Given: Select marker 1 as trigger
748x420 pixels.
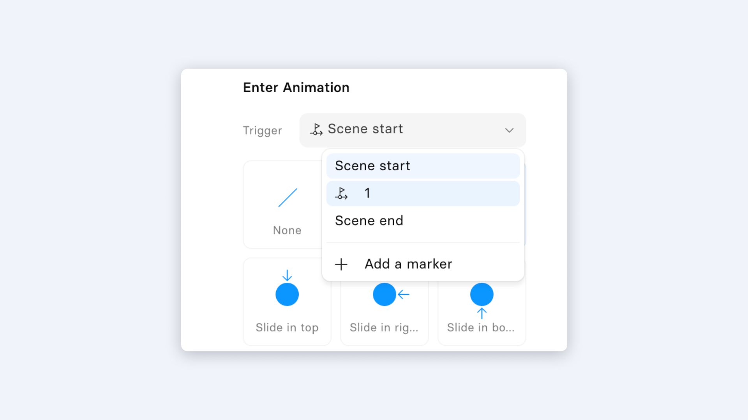Looking at the screenshot, I should click(423, 193).
